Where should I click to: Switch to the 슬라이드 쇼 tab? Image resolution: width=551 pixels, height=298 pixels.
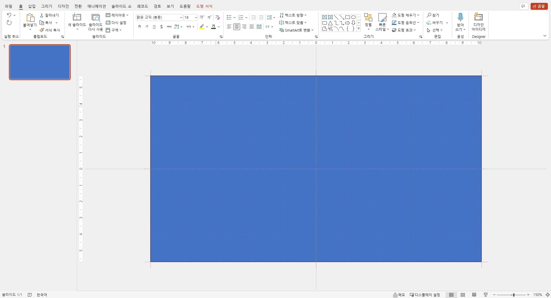[122, 6]
